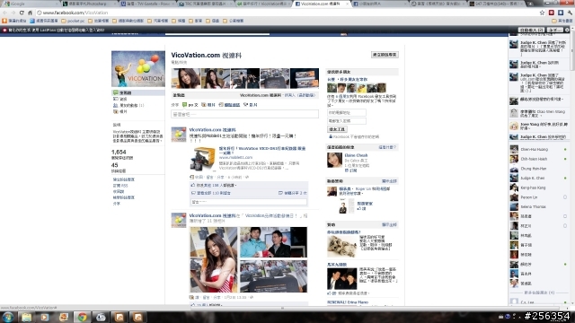This screenshot has height=323, width=575.
Task: Switch to the S47 tab at far right
Action: tap(495, 4)
